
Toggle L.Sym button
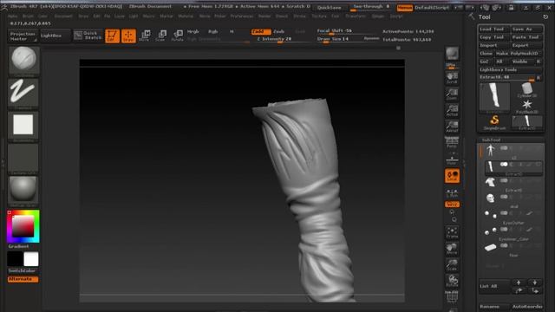point(452,193)
